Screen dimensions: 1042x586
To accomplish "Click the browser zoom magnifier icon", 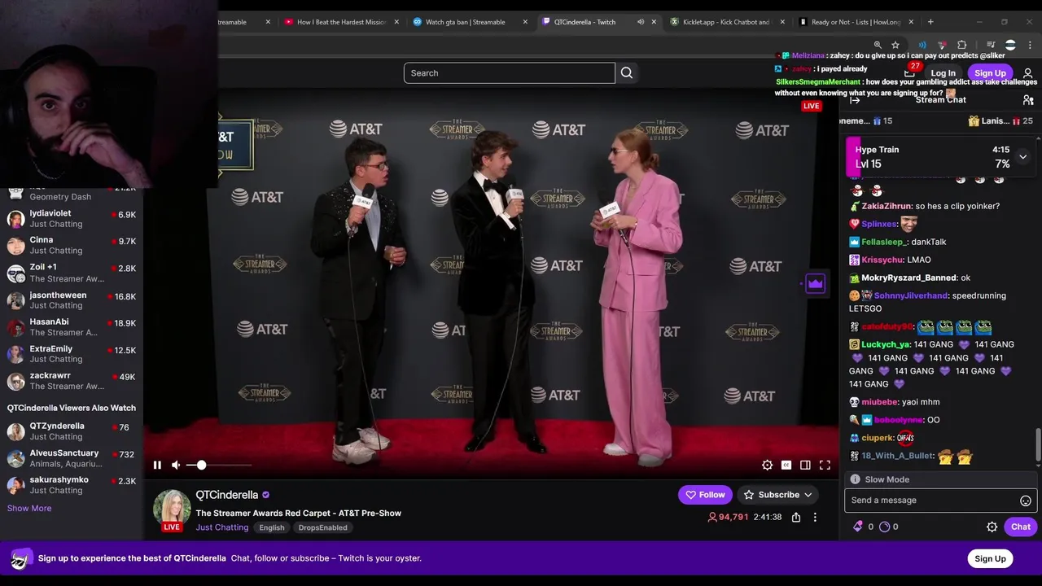I will (x=877, y=45).
